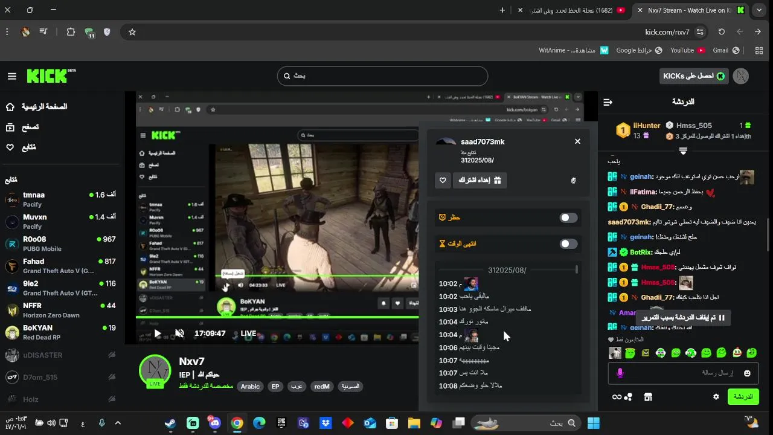Image resolution: width=773 pixels, height=435 pixels.
Task: Click the EP stream tag
Action: click(x=275, y=387)
